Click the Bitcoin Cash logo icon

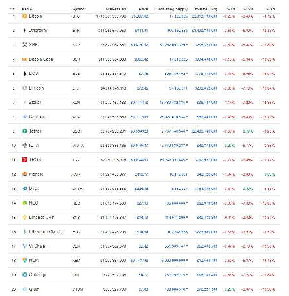pos(25,59)
